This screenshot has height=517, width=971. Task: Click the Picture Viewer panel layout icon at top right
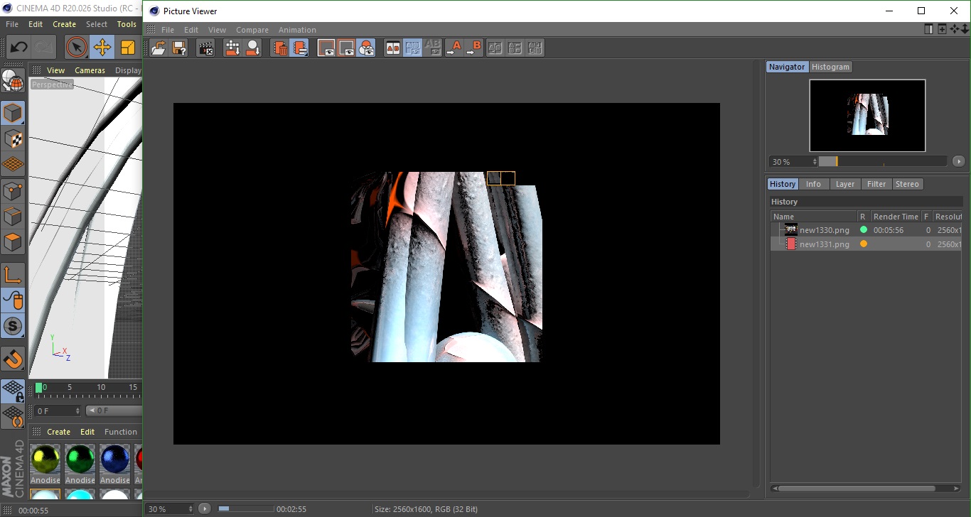tap(928, 29)
